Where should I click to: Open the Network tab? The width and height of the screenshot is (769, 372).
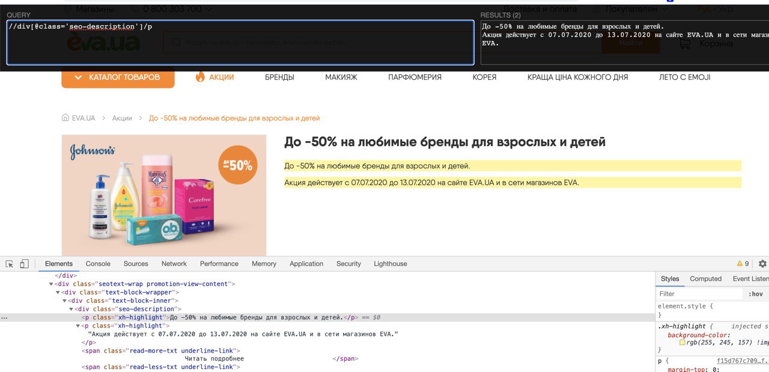pyautogui.click(x=174, y=264)
